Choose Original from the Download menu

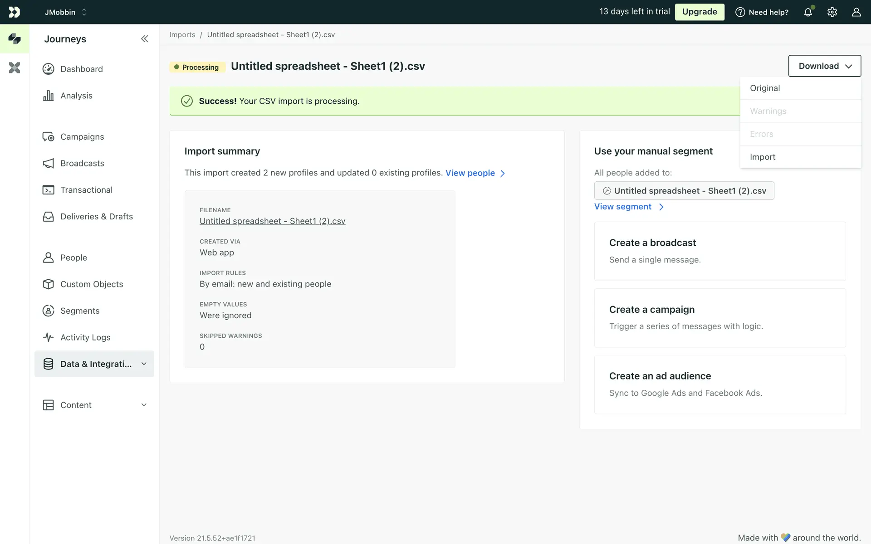tap(765, 88)
